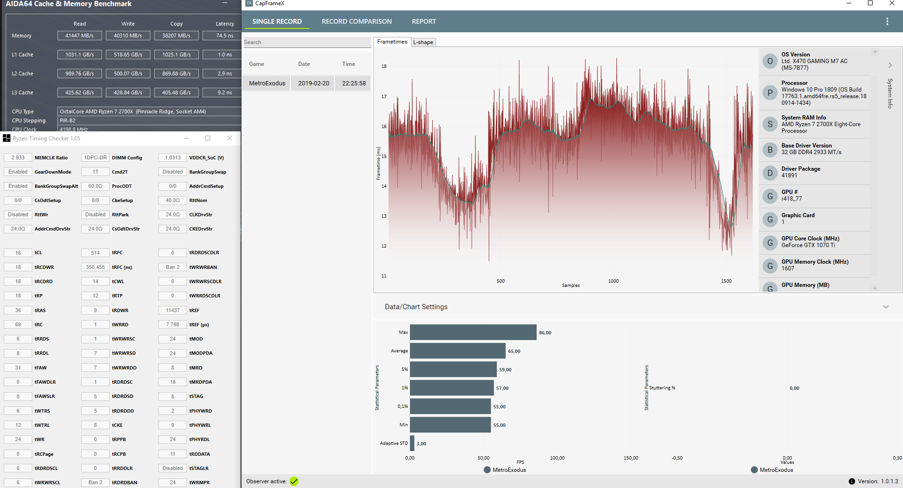
Task: Toggle the MetroExodus legend under the Values chart
Action: coord(773,470)
